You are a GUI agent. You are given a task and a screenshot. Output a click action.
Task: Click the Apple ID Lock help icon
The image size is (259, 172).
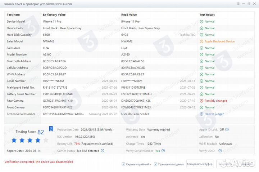(x=227, y=129)
